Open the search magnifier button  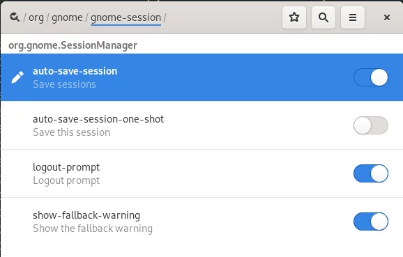point(324,17)
